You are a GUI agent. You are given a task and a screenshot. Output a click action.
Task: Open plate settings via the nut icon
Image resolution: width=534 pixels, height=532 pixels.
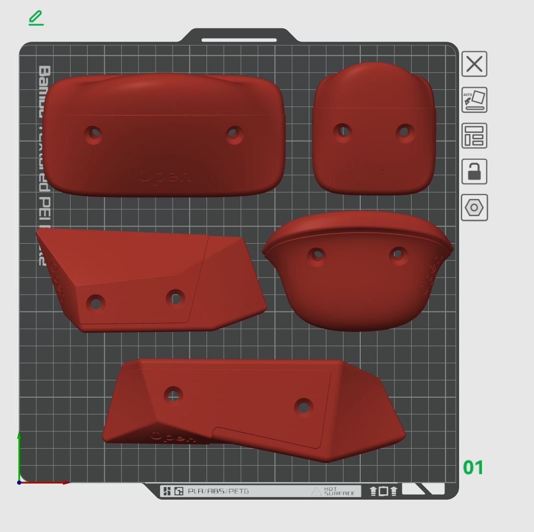pos(473,207)
